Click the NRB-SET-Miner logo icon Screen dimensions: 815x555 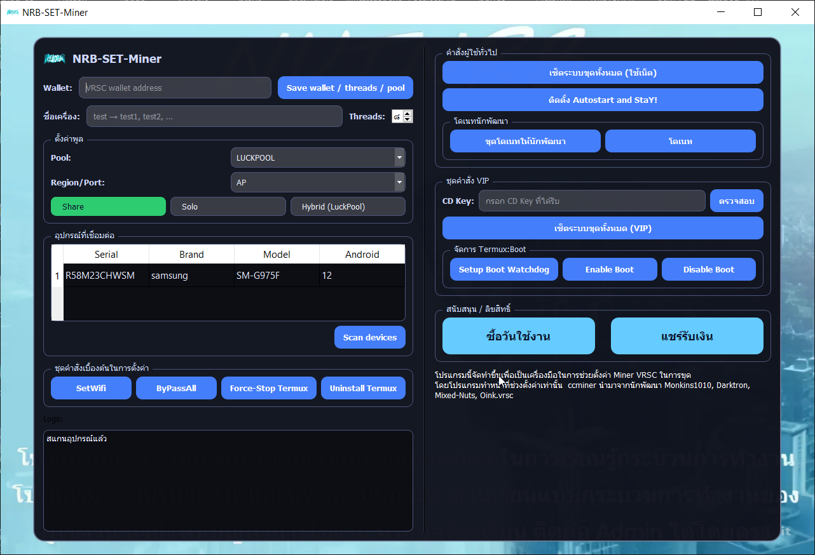click(x=55, y=58)
